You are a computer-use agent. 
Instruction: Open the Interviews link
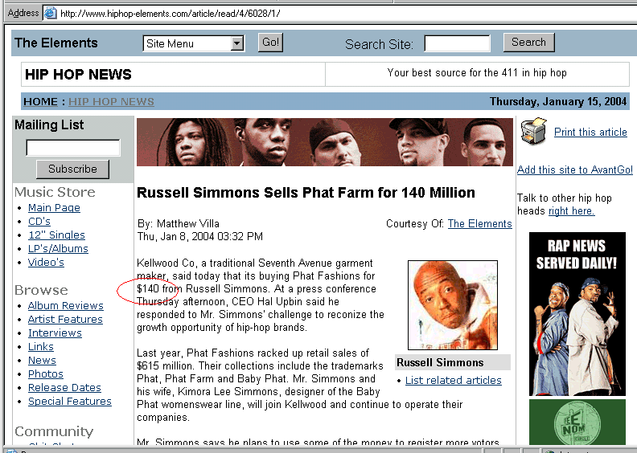pyautogui.click(x=55, y=333)
